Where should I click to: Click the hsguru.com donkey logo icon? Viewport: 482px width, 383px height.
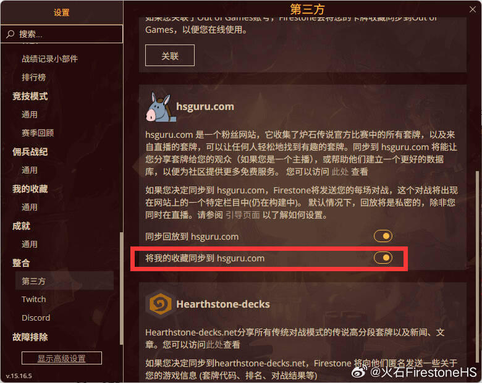[161, 107]
